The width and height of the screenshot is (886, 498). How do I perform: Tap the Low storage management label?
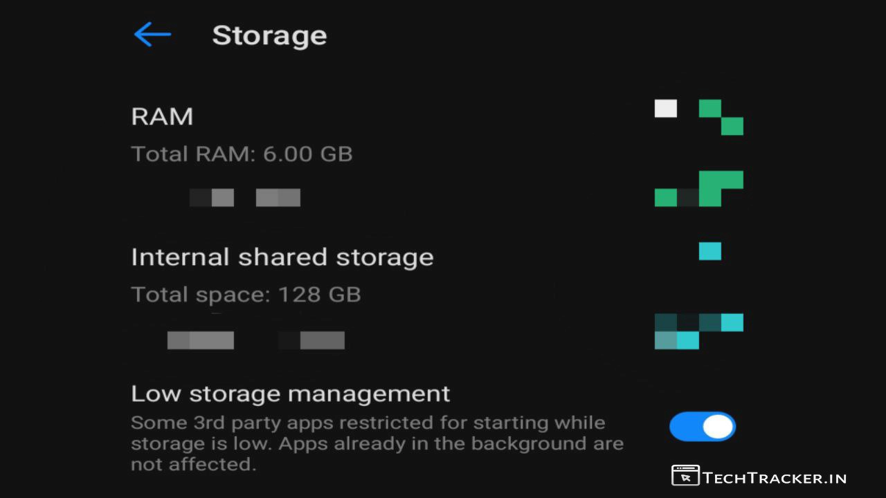tap(290, 394)
